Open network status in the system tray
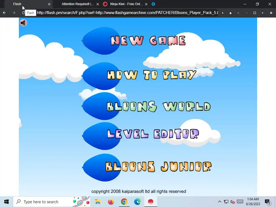 [226, 202]
